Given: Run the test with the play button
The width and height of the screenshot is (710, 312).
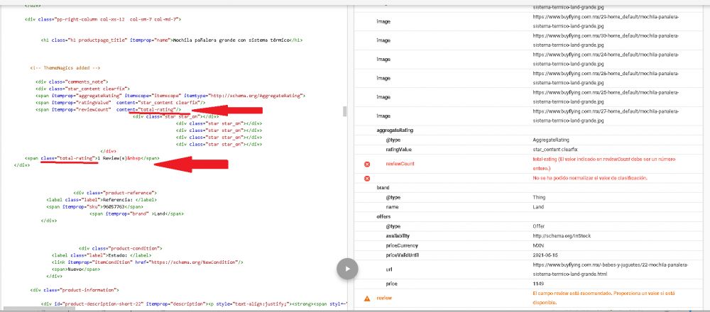Looking at the screenshot, I should tap(347, 269).
